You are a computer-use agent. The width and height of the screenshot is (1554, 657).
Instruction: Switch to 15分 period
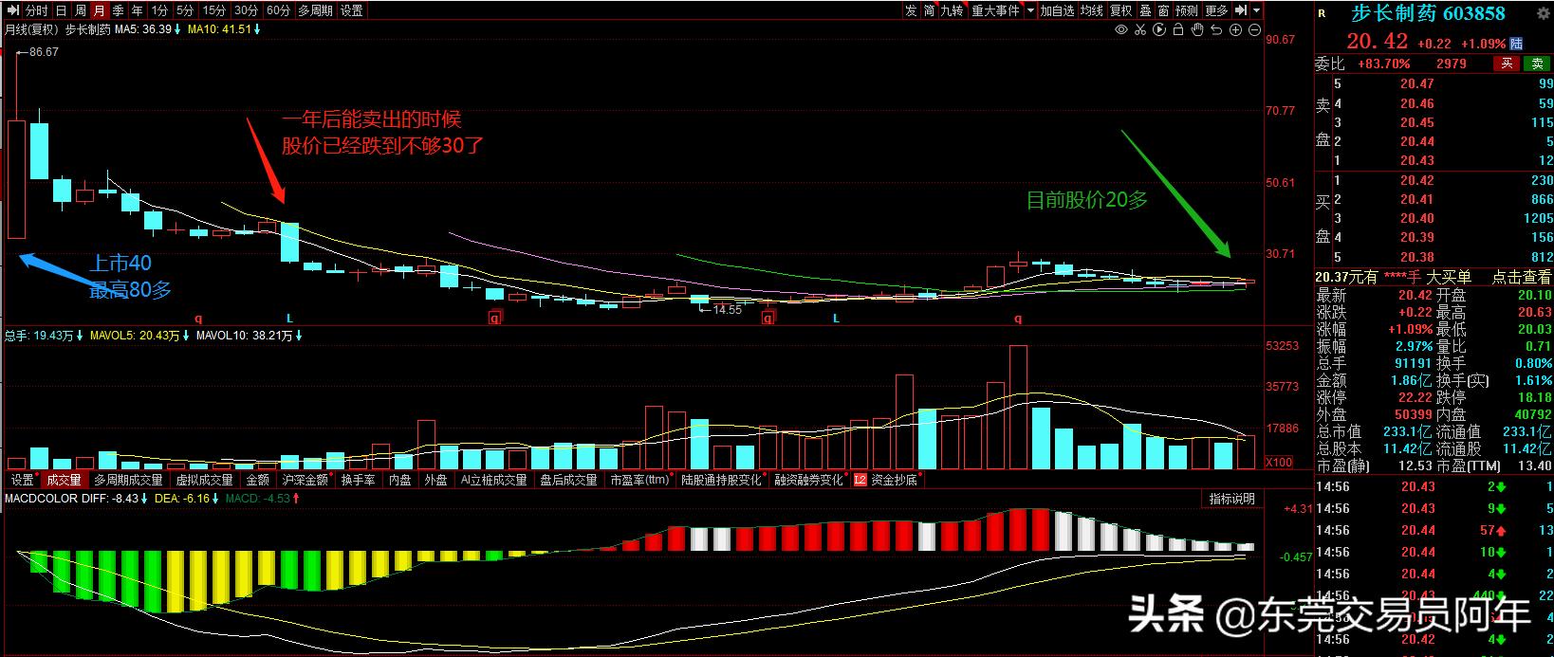(x=215, y=10)
